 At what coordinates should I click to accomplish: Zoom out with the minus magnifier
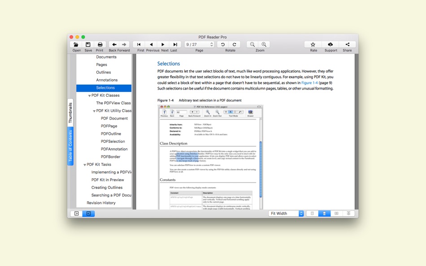252,44
